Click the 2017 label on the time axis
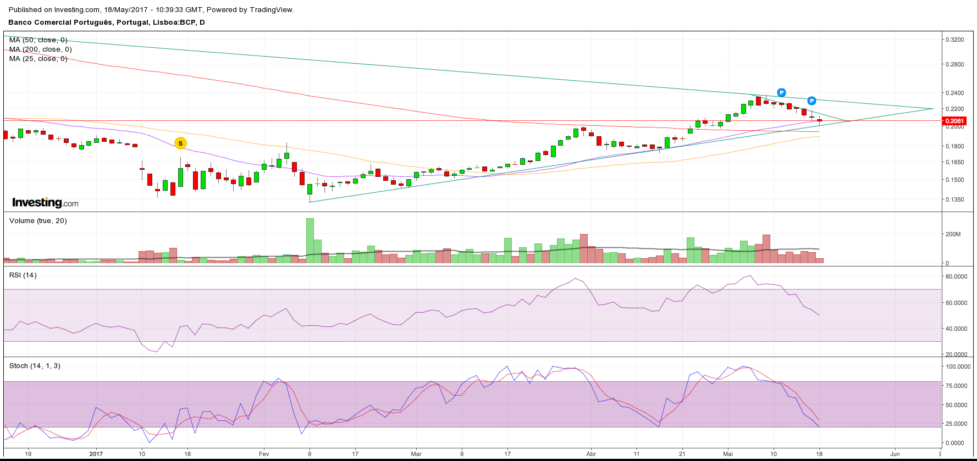This screenshot has height=461, width=977. click(x=96, y=454)
